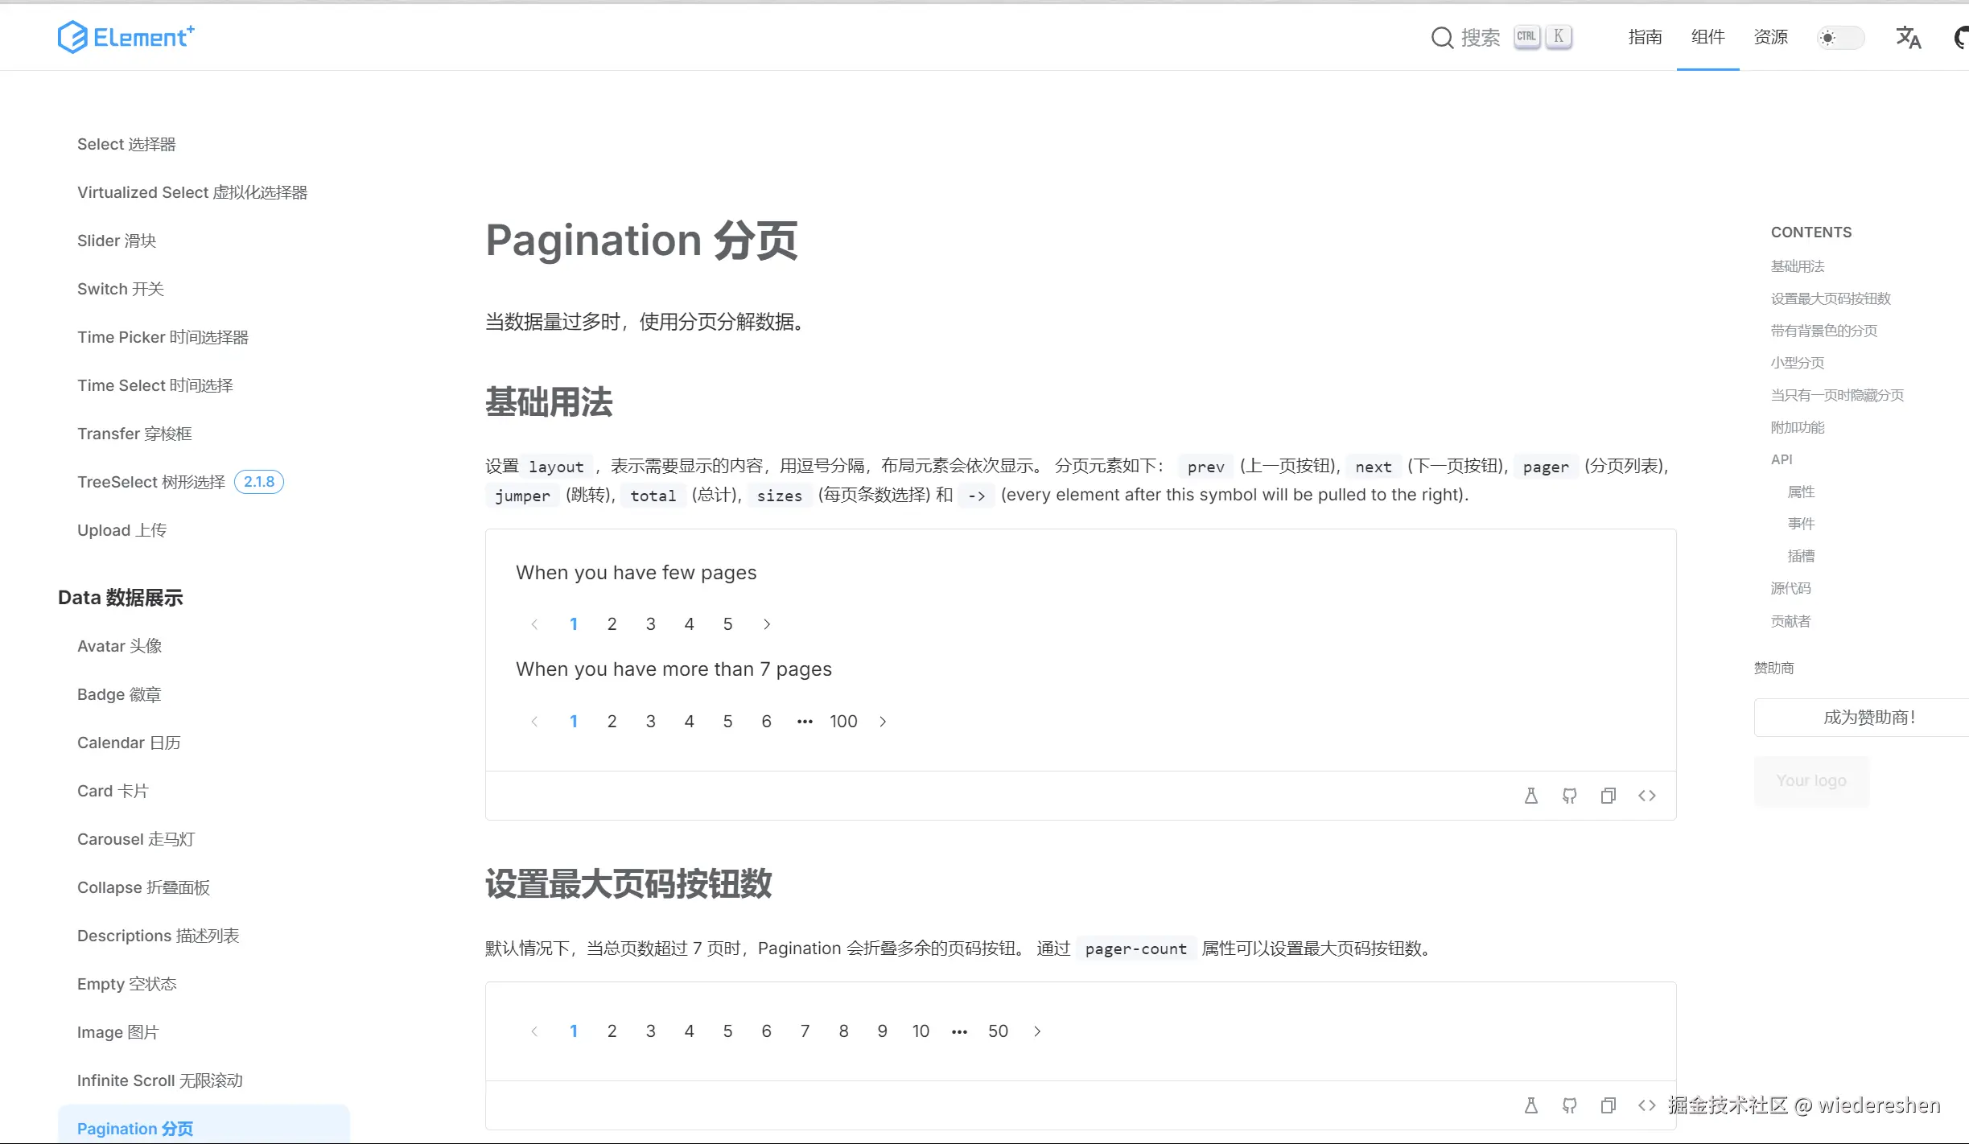Screen dimensions: 1969x1144
Task: Copy the basic usage example code
Action: (x=1609, y=795)
